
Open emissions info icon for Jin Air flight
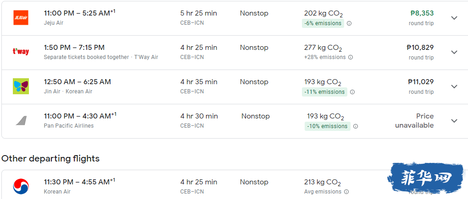coord(352,92)
